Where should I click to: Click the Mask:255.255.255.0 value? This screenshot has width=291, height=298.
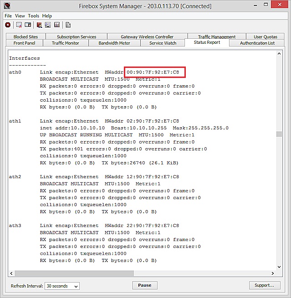pos(200,128)
